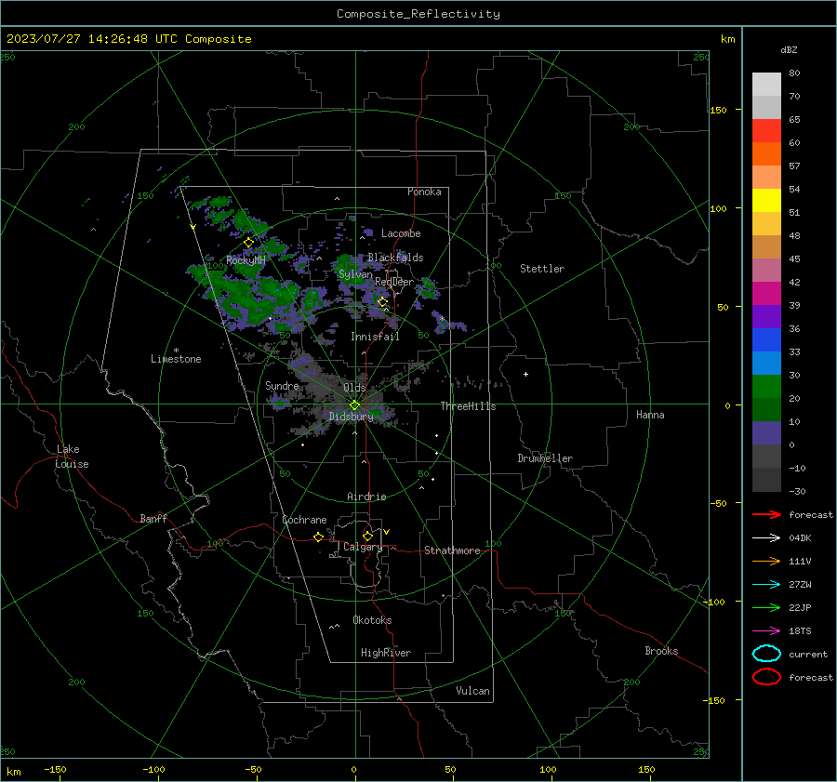
Task: Click the 'Sylvan' map label
Action: coord(355,274)
